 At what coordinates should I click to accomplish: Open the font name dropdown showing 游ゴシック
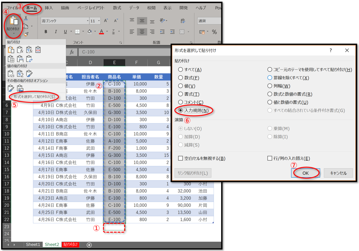[x=88, y=21]
